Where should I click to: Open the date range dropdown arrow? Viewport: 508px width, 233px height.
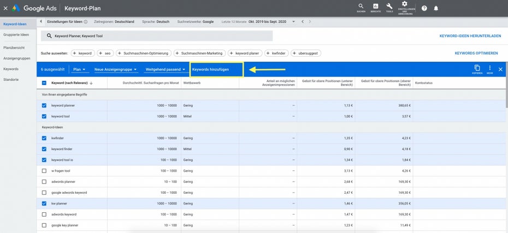293,22
